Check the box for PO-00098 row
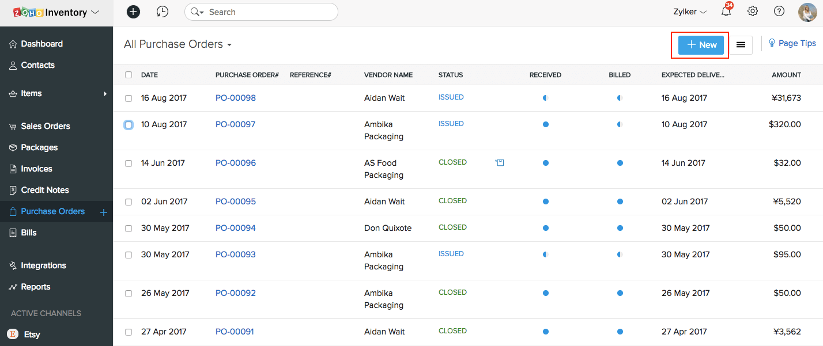Viewport: 823px width, 346px height. (x=129, y=98)
